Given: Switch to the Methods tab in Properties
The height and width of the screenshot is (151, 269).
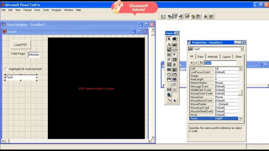Looking at the screenshot, I should 213,57.
